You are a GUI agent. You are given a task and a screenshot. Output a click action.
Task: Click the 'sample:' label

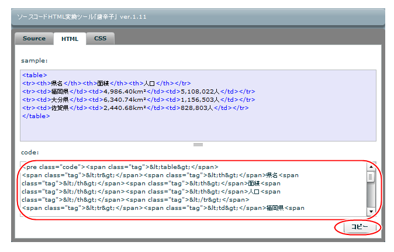point(34,61)
